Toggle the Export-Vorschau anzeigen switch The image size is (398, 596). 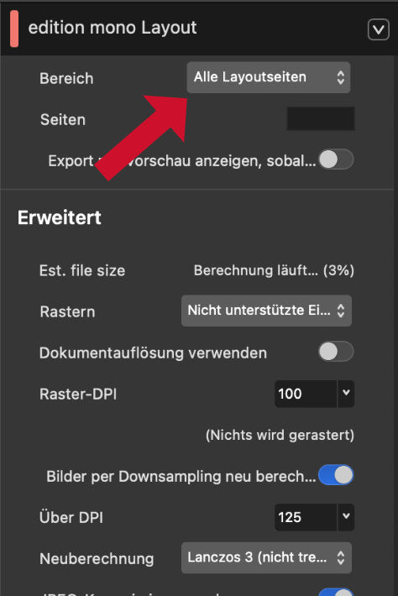(x=336, y=159)
